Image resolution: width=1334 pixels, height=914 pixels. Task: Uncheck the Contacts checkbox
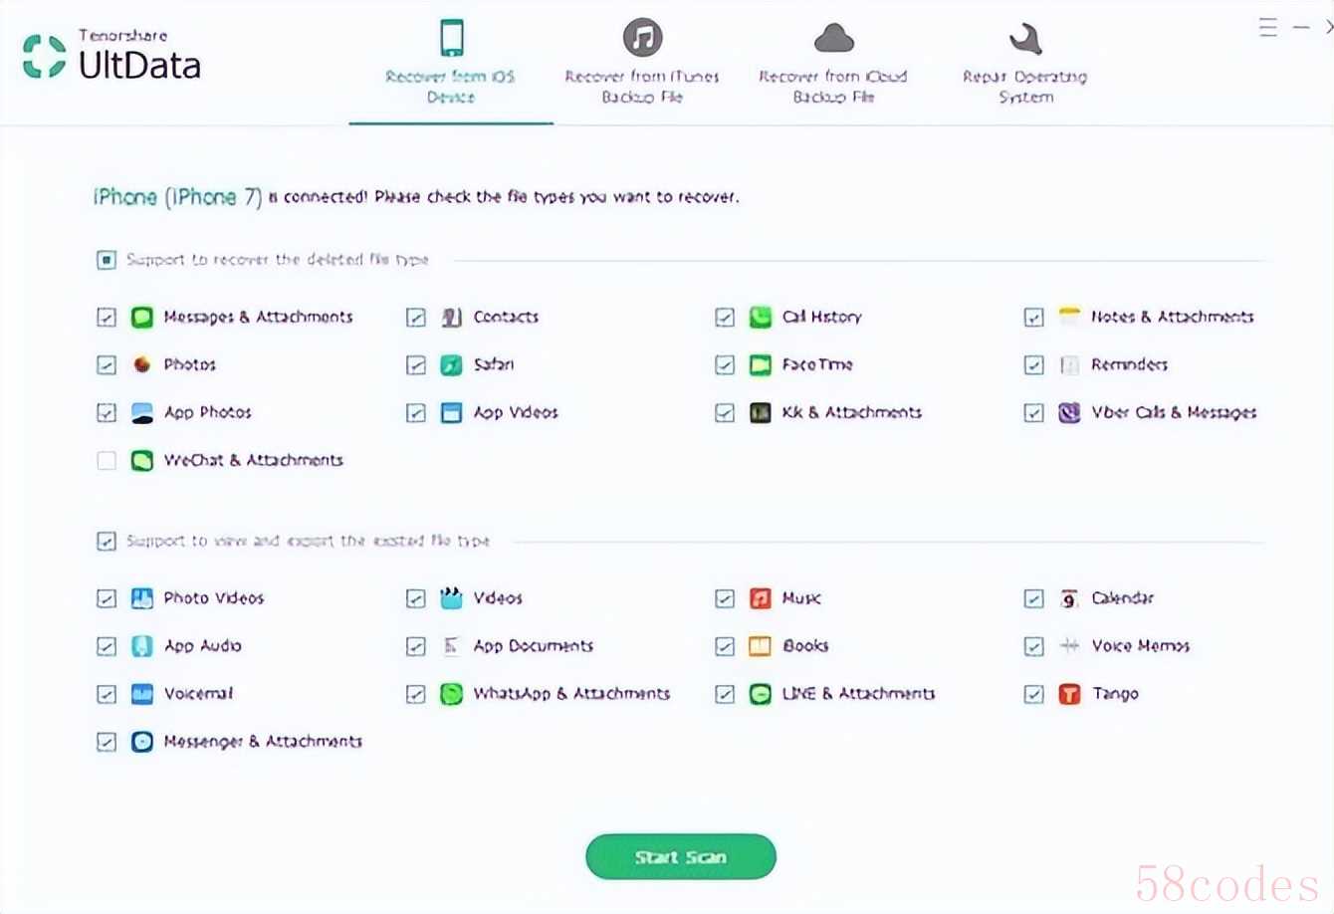point(416,317)
